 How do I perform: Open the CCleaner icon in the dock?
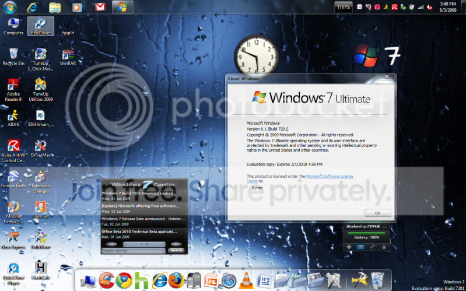(x=106, y=281)
